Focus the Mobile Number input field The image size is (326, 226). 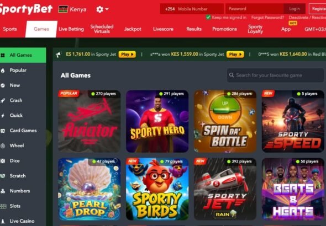click(192, 9)
